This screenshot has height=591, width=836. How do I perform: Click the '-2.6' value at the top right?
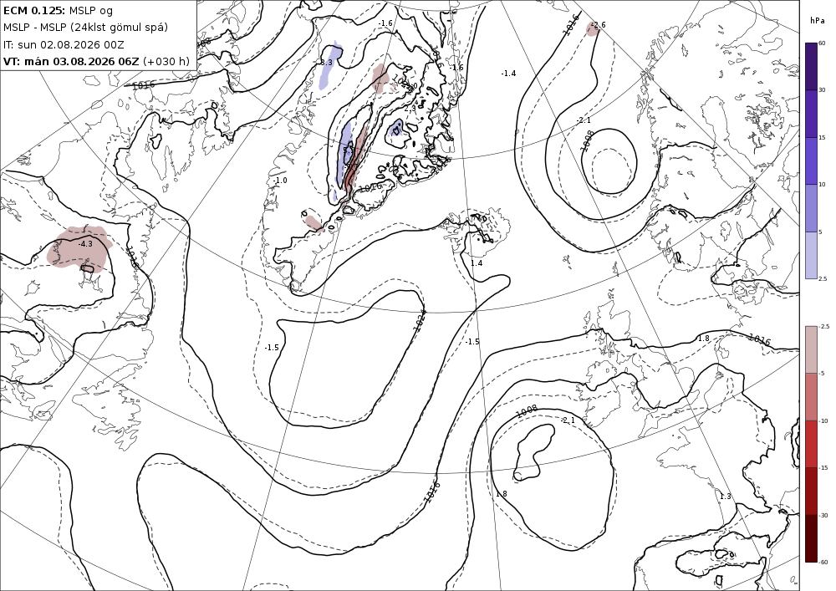tap(599, 25)
